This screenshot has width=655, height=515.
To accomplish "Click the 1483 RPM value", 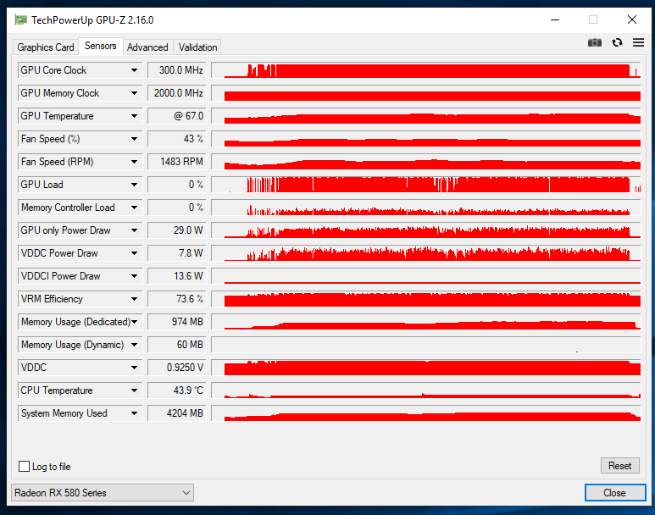I will [x=177, y=162].
